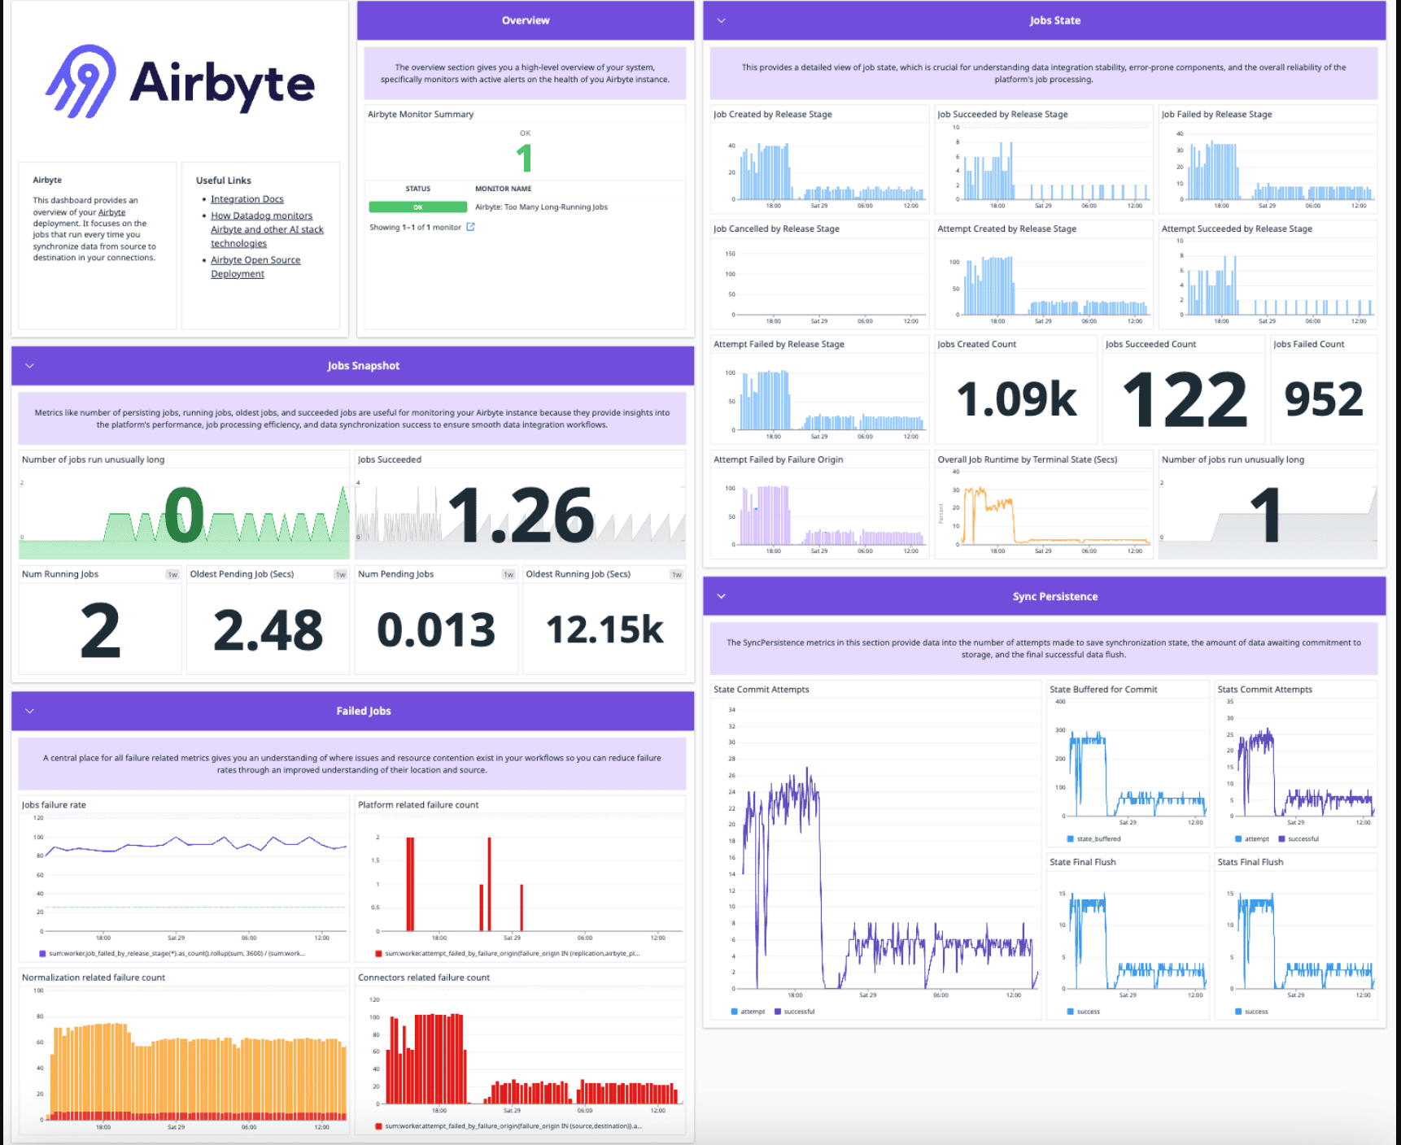Click purple legend swatch under Jobs failure rate
This screenshot has width=1401, height=1145.
[42, 953]
